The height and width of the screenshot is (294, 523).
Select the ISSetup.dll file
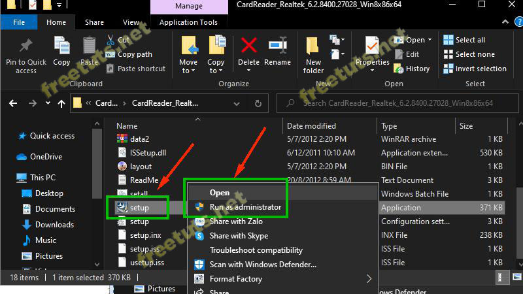tap(142, 153)
